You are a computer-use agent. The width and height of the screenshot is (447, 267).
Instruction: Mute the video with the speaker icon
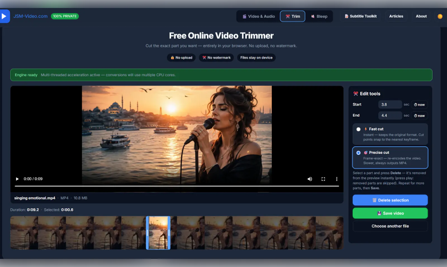tap(310, 179)
